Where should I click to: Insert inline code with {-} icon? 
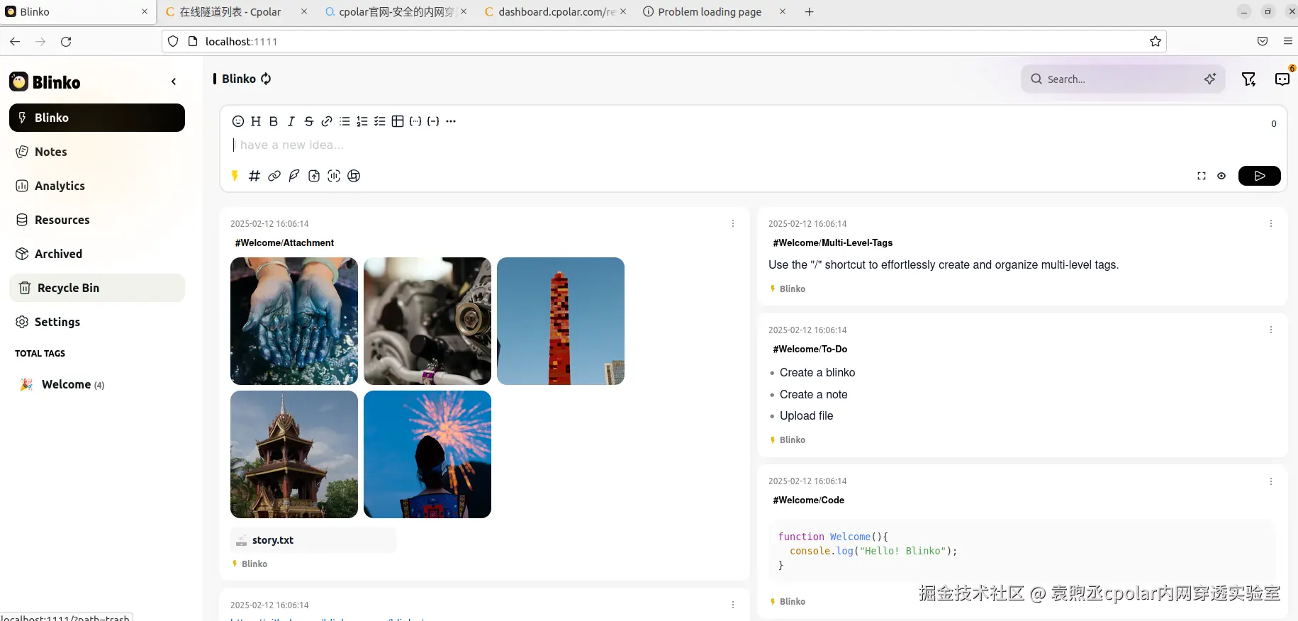coord(433,121)
